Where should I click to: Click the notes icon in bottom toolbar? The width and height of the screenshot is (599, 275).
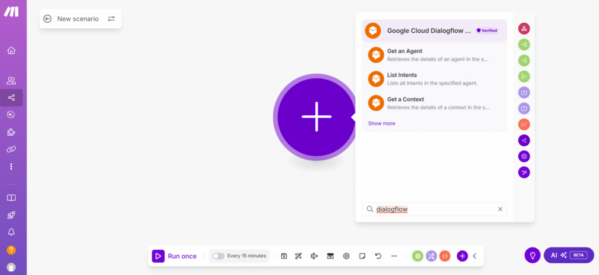(362, 256)
